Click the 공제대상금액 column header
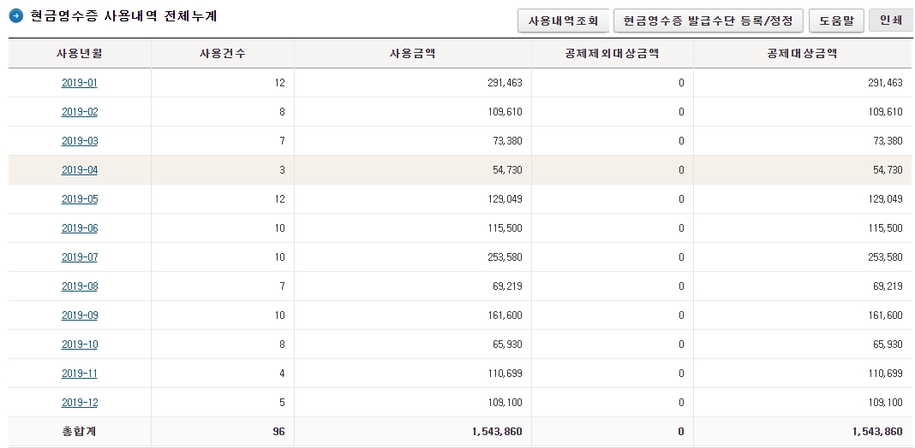Screen dimensions: 915x448 tap(803, 54)
